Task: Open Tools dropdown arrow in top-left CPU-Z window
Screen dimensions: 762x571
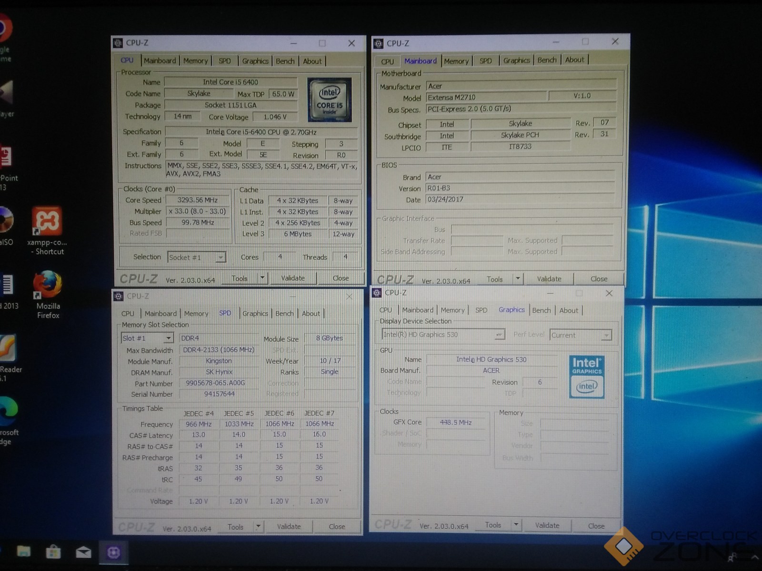Action: click(x=262, y=278)
